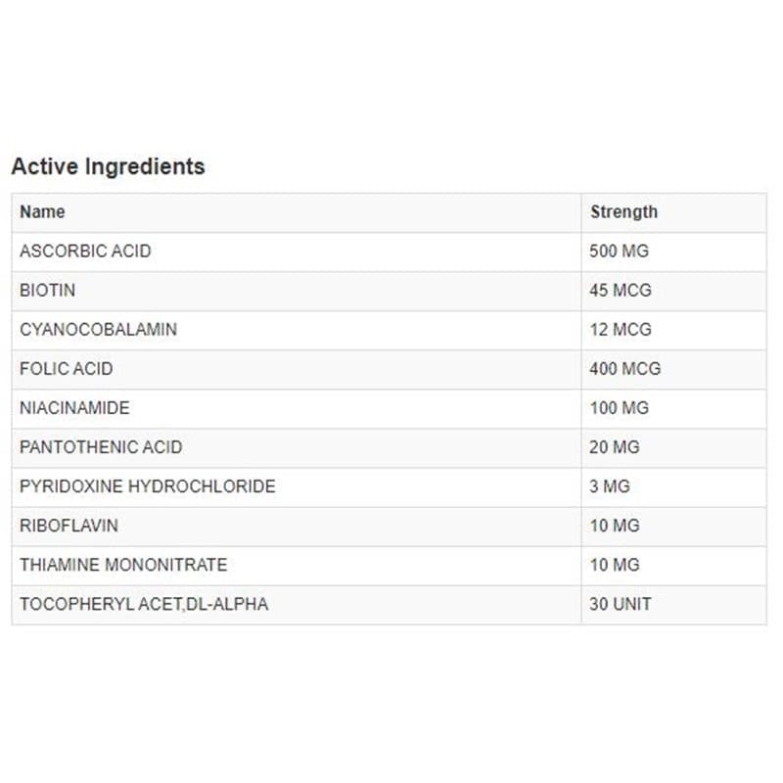783x783 pixels.
Task: Select the FOLIC ACID ingredient
Action: click(x=67, y=369)
